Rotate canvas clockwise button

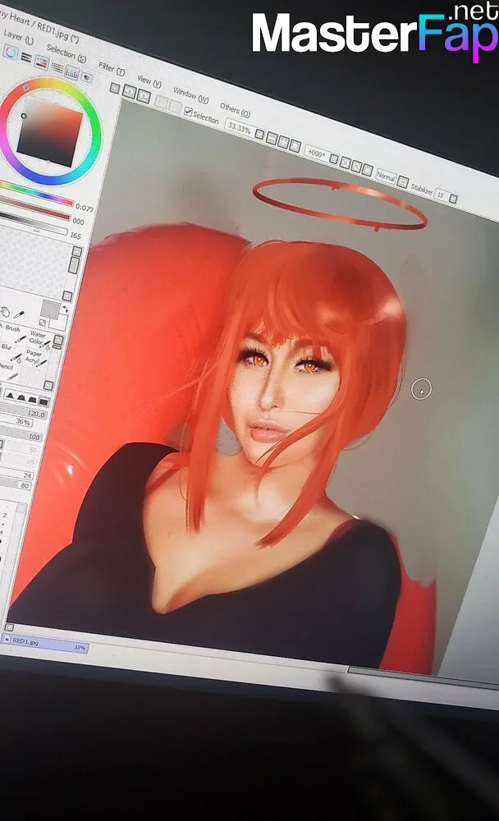(x=356, y=167)
